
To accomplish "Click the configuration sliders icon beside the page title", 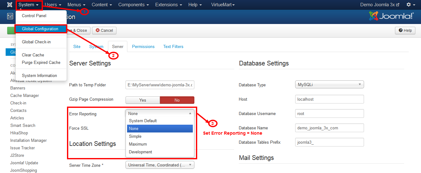I will [x=10, y=17].
